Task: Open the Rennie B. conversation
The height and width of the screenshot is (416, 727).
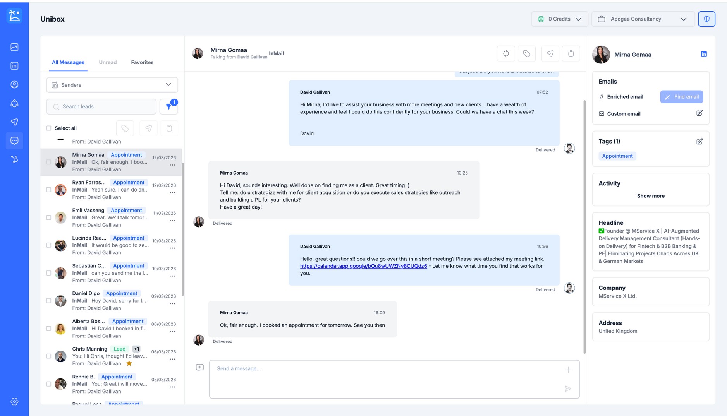Action: click(112, 384)
